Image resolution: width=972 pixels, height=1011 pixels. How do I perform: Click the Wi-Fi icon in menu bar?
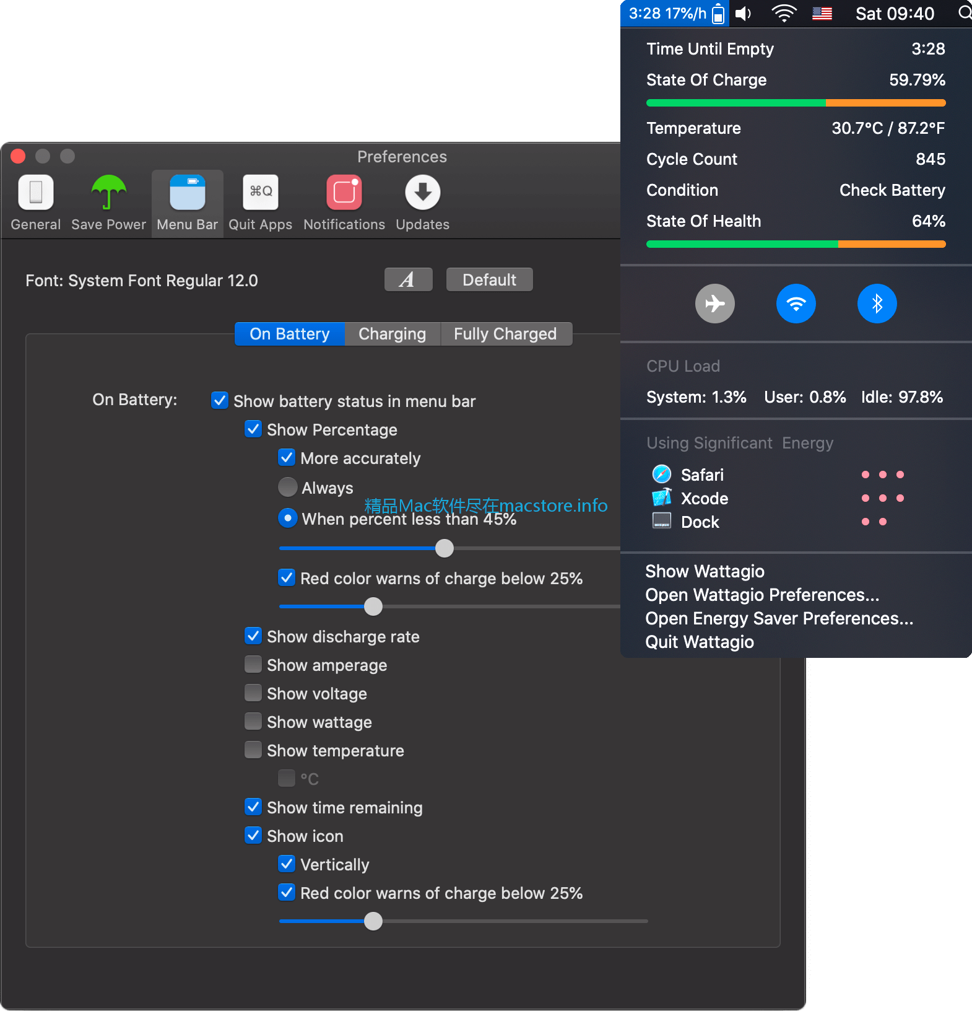tap(784, 14)
